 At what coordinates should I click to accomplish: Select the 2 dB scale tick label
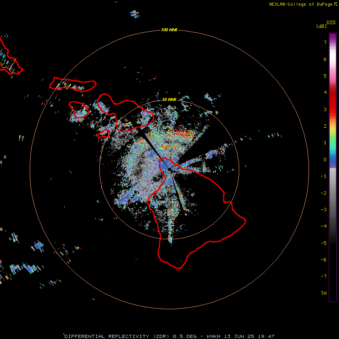click(x=325, y=126)
